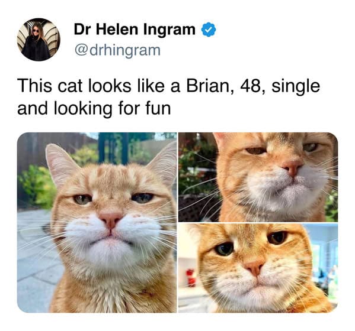Click the green bush behind the large cat
Screen dimensions: 355x331
pyautogui.click(x=37, y=185)
